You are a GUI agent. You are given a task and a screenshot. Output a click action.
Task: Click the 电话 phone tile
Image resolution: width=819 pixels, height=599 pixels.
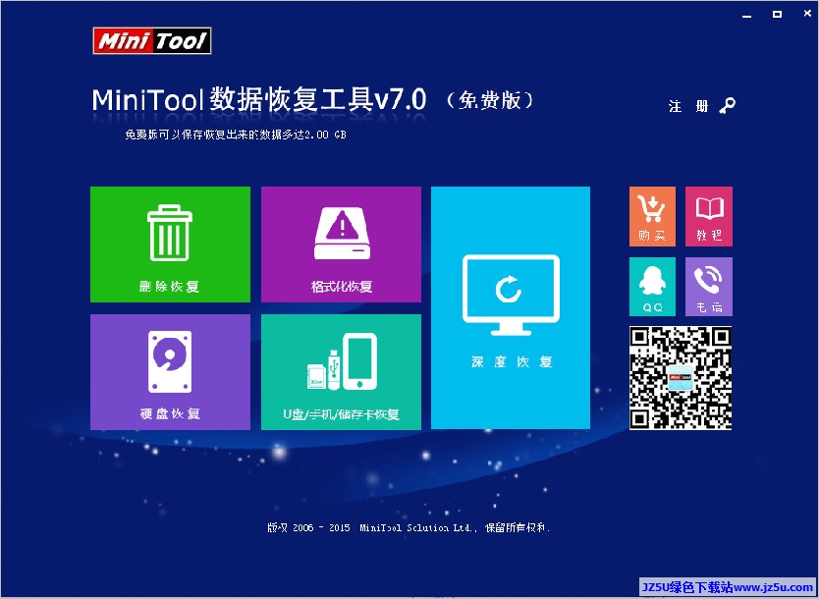pyautogui.click(x=709, y=287)
